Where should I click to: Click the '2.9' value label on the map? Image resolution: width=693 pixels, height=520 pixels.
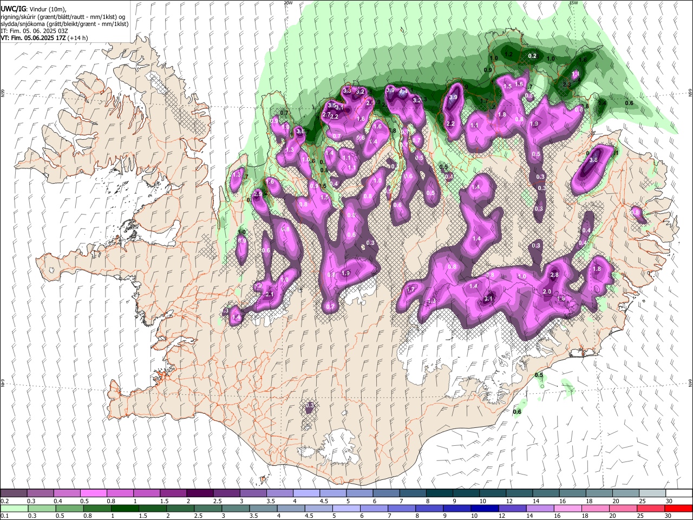coord(258,194)
